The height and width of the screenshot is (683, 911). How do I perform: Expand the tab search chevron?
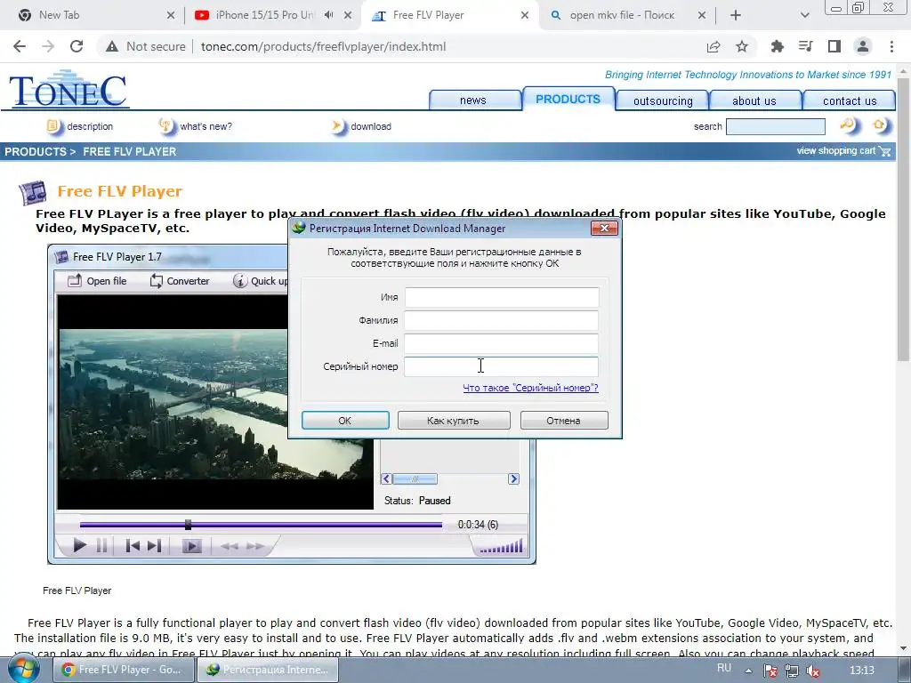point(804,15)
